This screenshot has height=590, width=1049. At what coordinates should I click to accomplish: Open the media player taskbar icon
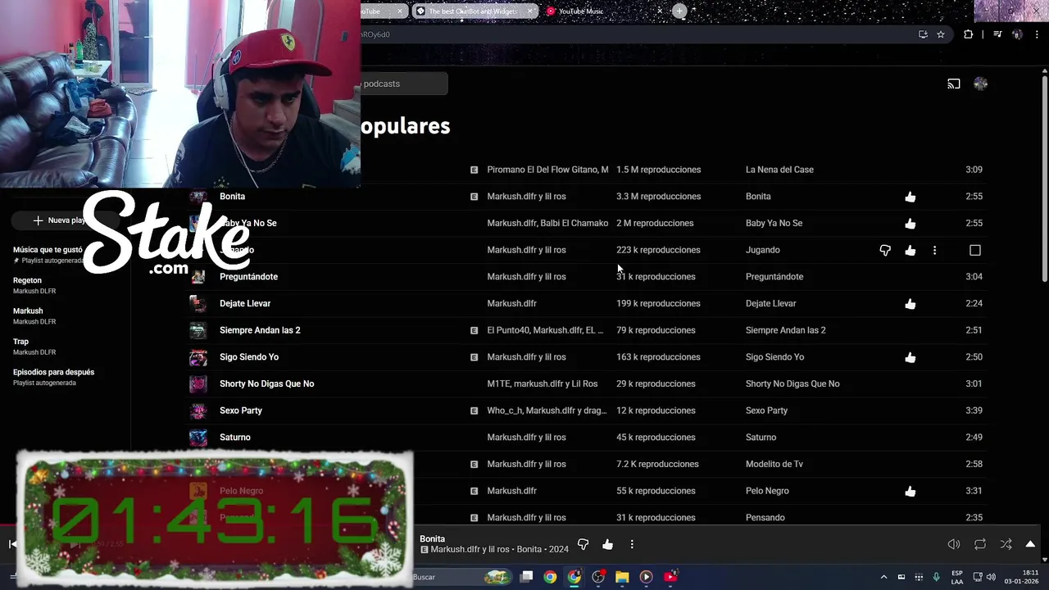646,577
